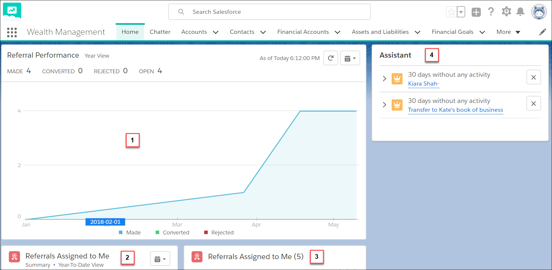The height and width of the screenshot is (270, 552).
Task: Open the Financial Accounts tab
Action: tap(303, 32)
